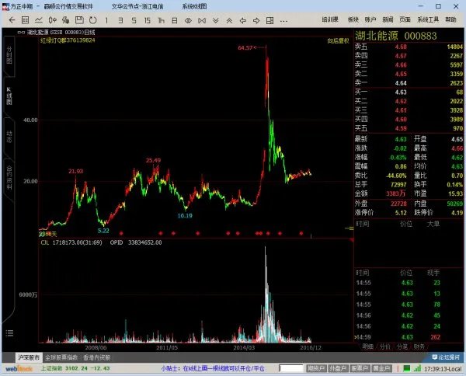
Task: Click the 期货户 account button
Action: pos(315,369)
